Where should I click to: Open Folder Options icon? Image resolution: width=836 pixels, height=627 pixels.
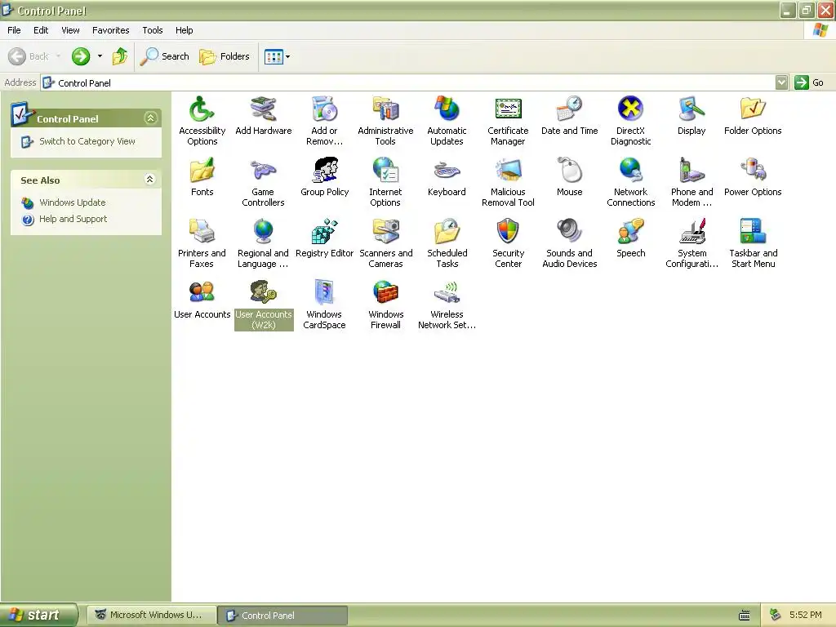coord(753,109)
